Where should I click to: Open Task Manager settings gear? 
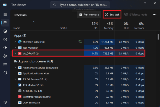[5, 102]
